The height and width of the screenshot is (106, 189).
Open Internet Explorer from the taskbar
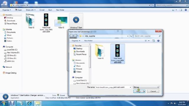[29, 103]
